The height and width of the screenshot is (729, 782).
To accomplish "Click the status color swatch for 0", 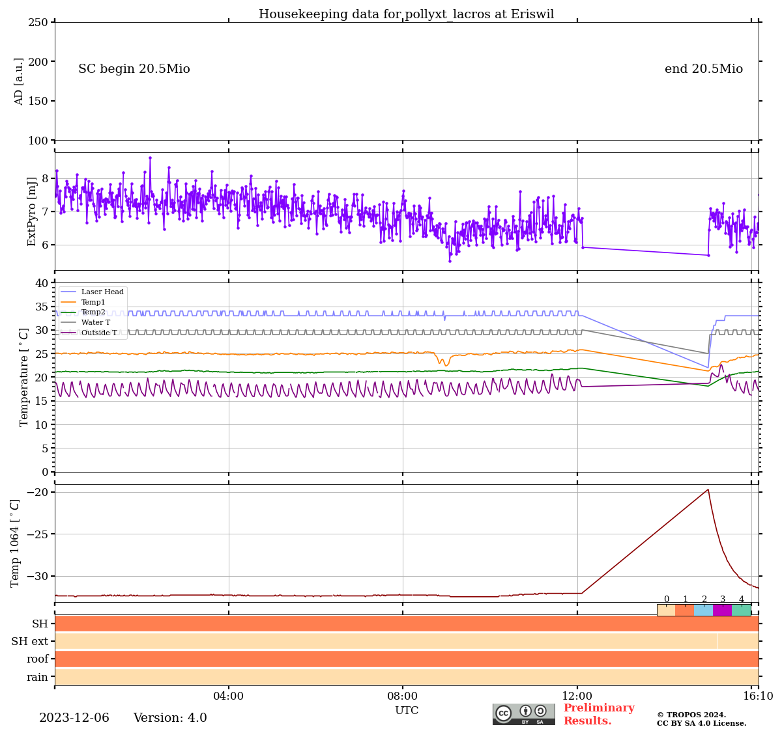I will click(x=666, y=610).
